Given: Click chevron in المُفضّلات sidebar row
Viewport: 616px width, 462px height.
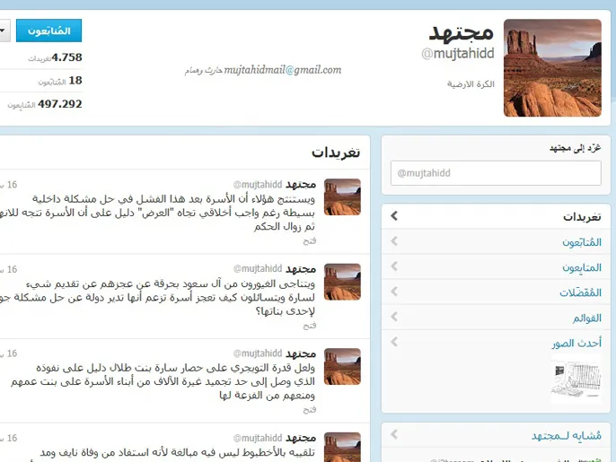Looking at the screenshot, I should click(x=394, y=292).
